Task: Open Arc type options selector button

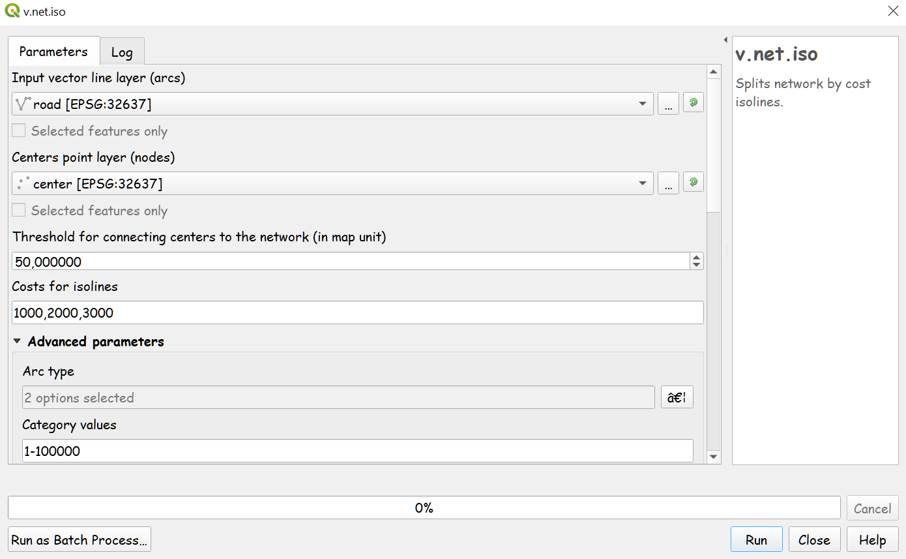Action: pos(677,397)
